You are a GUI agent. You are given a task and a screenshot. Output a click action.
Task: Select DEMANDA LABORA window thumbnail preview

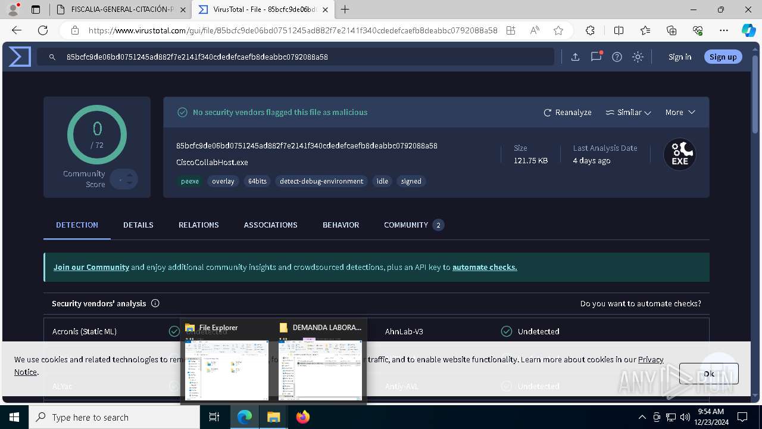point(320,369)
